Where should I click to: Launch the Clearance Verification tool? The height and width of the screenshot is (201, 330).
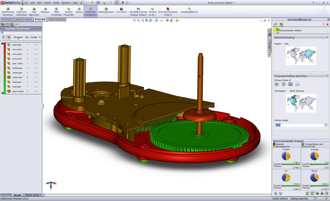tap(21, 11)
